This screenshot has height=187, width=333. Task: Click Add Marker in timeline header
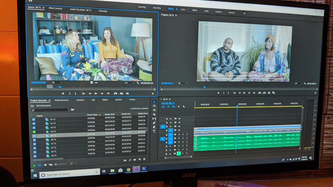pos(178,107)
